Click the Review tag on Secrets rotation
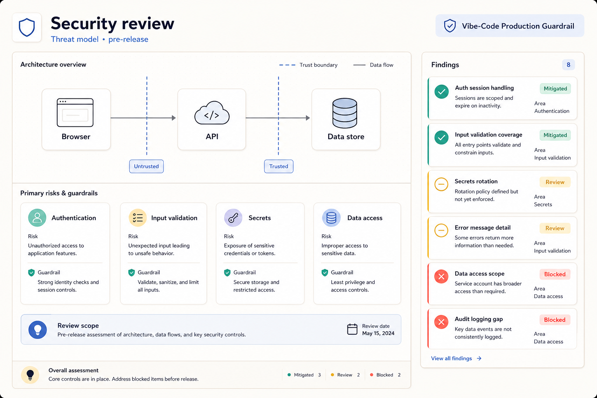Screen dimensions: 597x398 pyautogui.click(x=555, y=182)
